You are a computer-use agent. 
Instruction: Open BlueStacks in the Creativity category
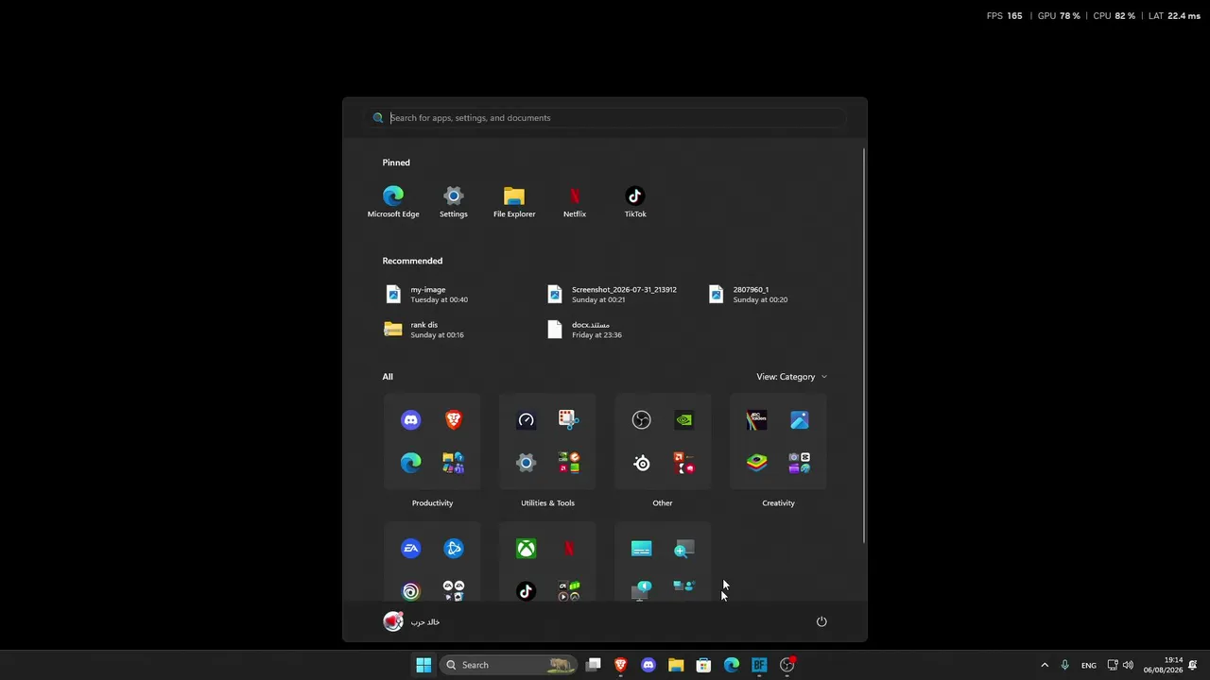(757, 463)
